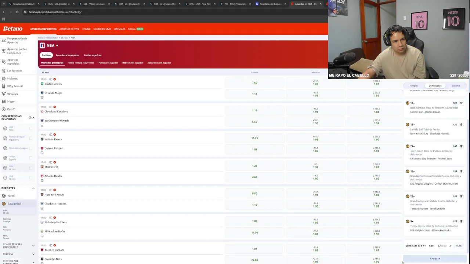The image size is (470, 264).
Task: Click red live icon for Indiana Pacers match
Action: [x=55, y=135]
